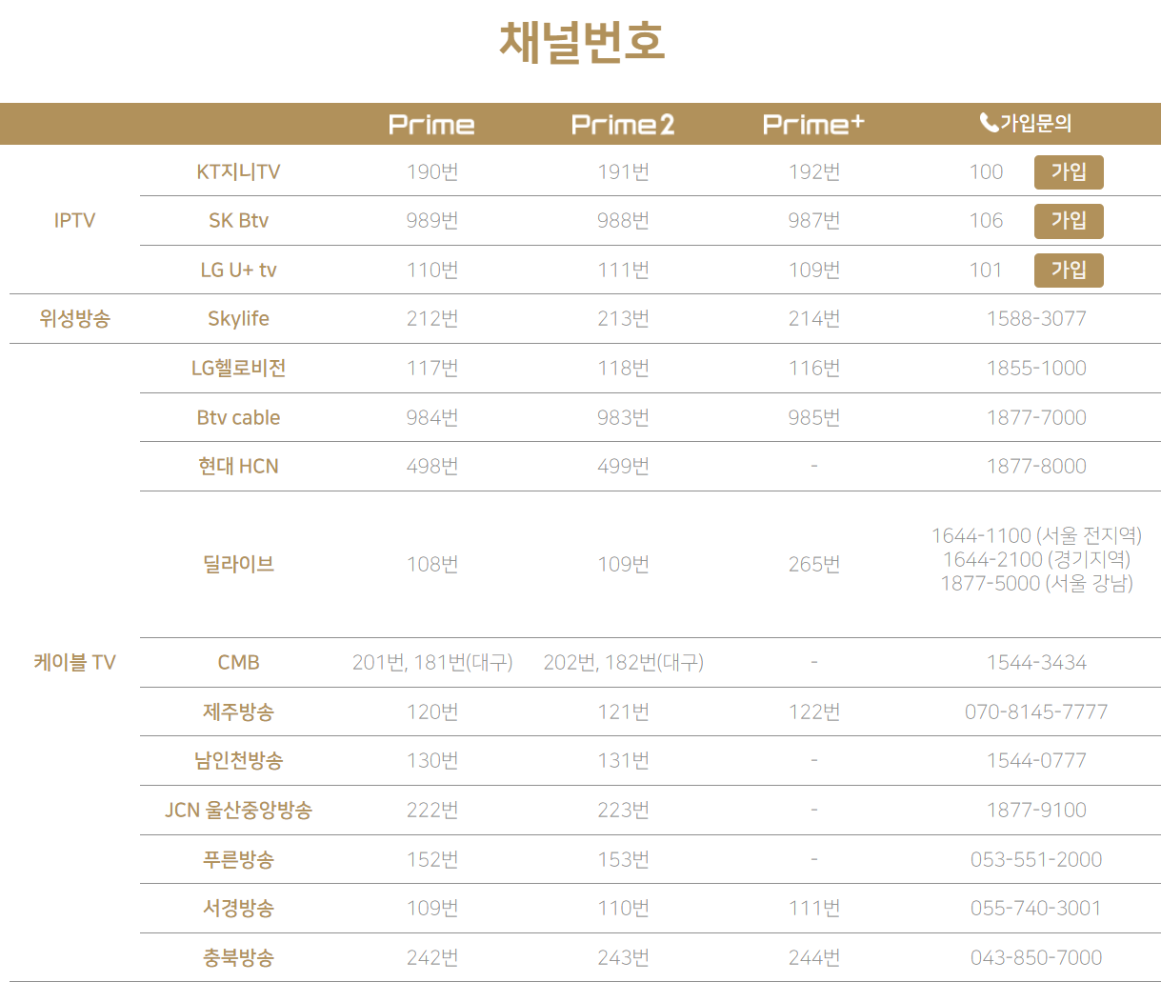
Task: Select the 충북방송 provider name
Action: click(238, 958)
